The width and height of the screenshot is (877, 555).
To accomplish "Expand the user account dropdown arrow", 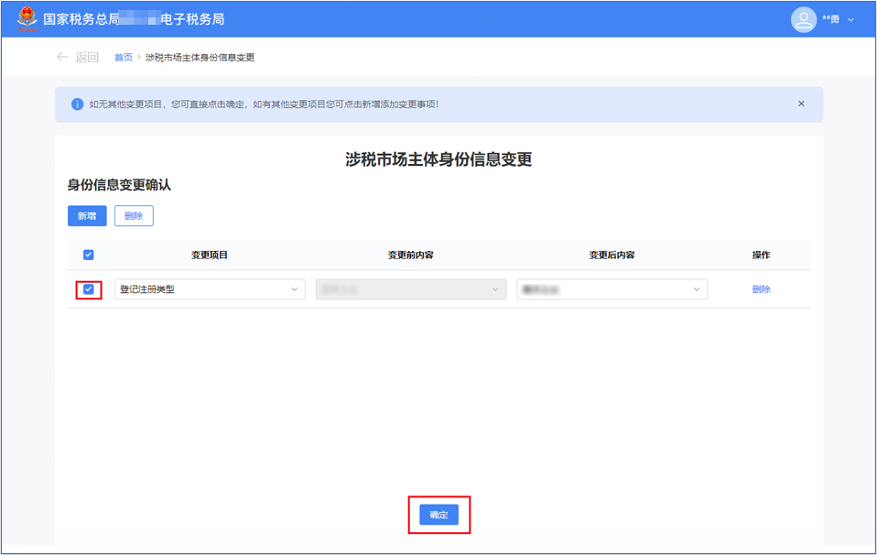I will coord(851,19).
